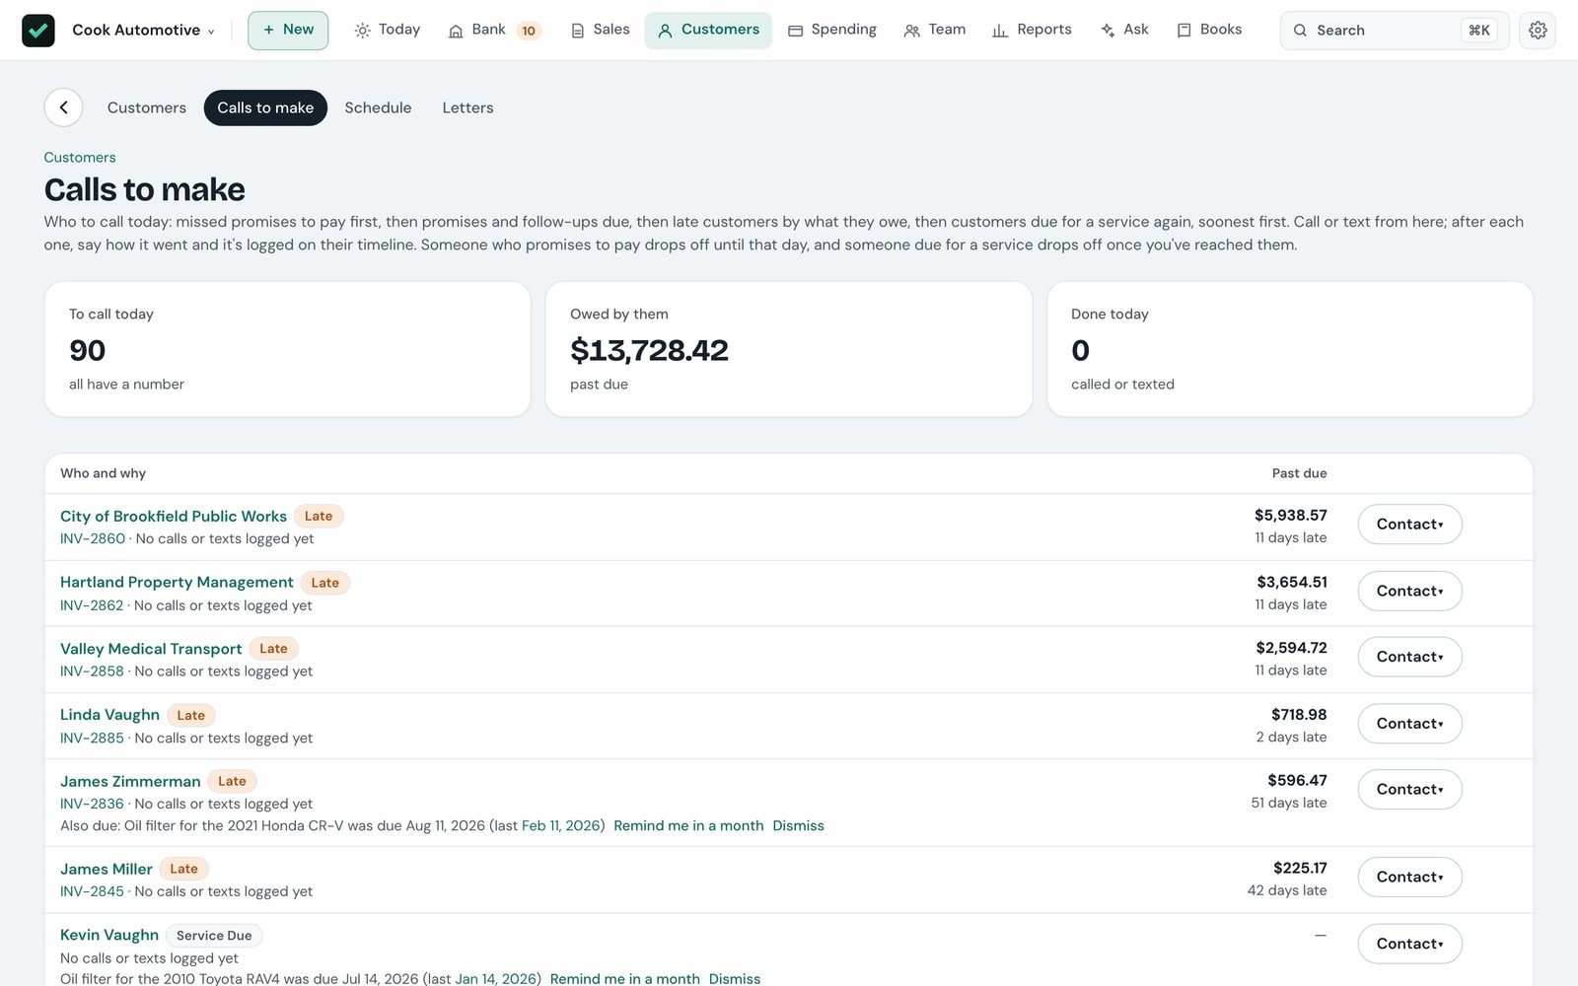This screenshot has height=986, width=1578.
Task: Click the magnifier icon in Search
Action: (x=1300, y=31)
